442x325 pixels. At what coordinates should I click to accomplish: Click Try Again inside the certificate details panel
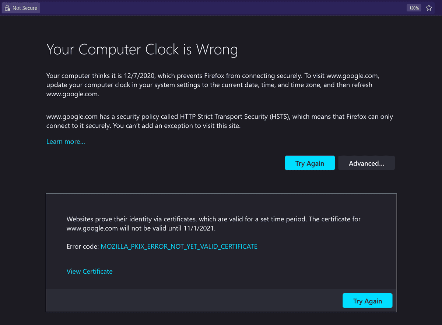tap(367, 300)
